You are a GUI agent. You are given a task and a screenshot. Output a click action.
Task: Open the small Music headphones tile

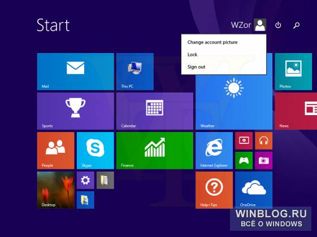(264, 141)
